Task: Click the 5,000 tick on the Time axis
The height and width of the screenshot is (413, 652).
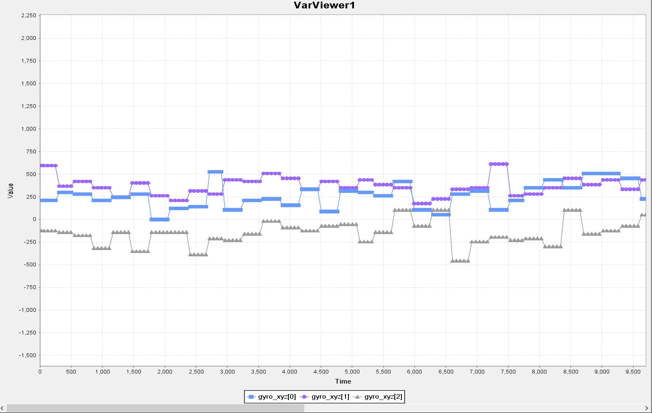Action: pos(352,371)
